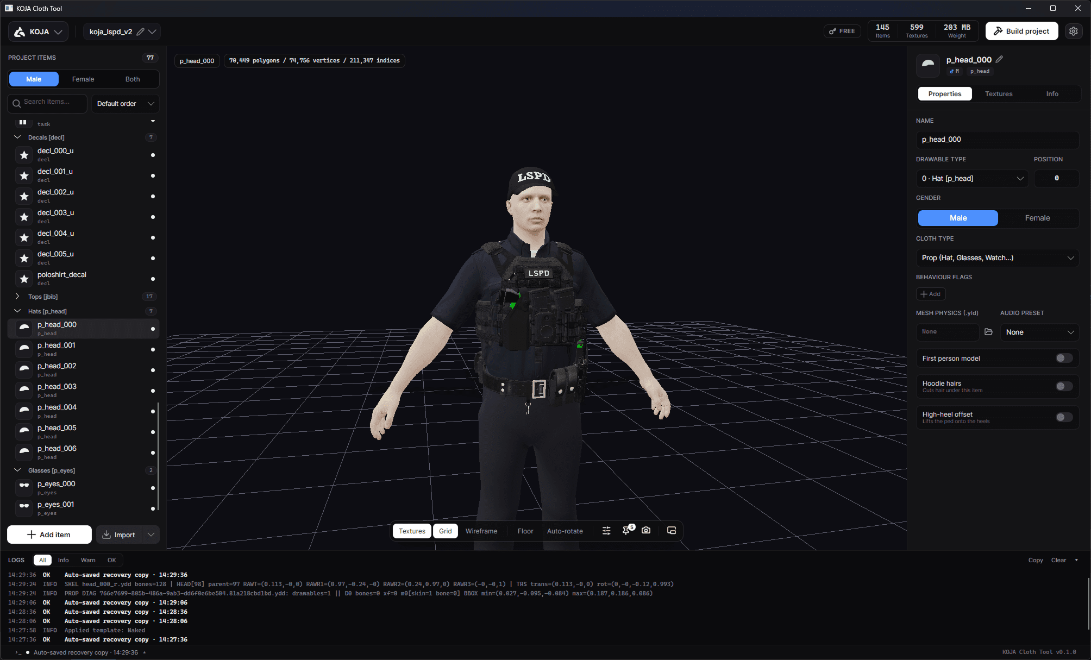Click the hat icon of p_head_002
The image size is (1091, 660).
pos(24,370)
